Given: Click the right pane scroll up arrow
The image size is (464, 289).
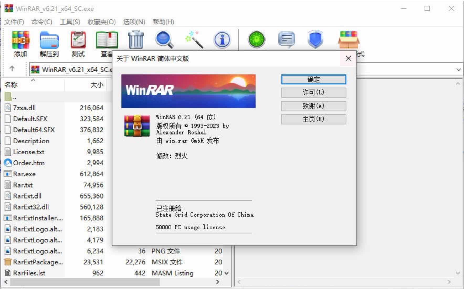Looking at the screenshot, I should pos(458,84).
